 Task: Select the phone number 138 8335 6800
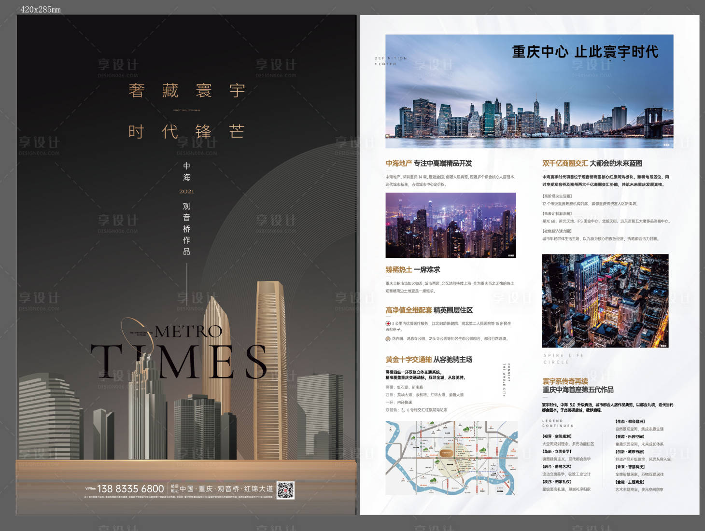pos(131,489)
